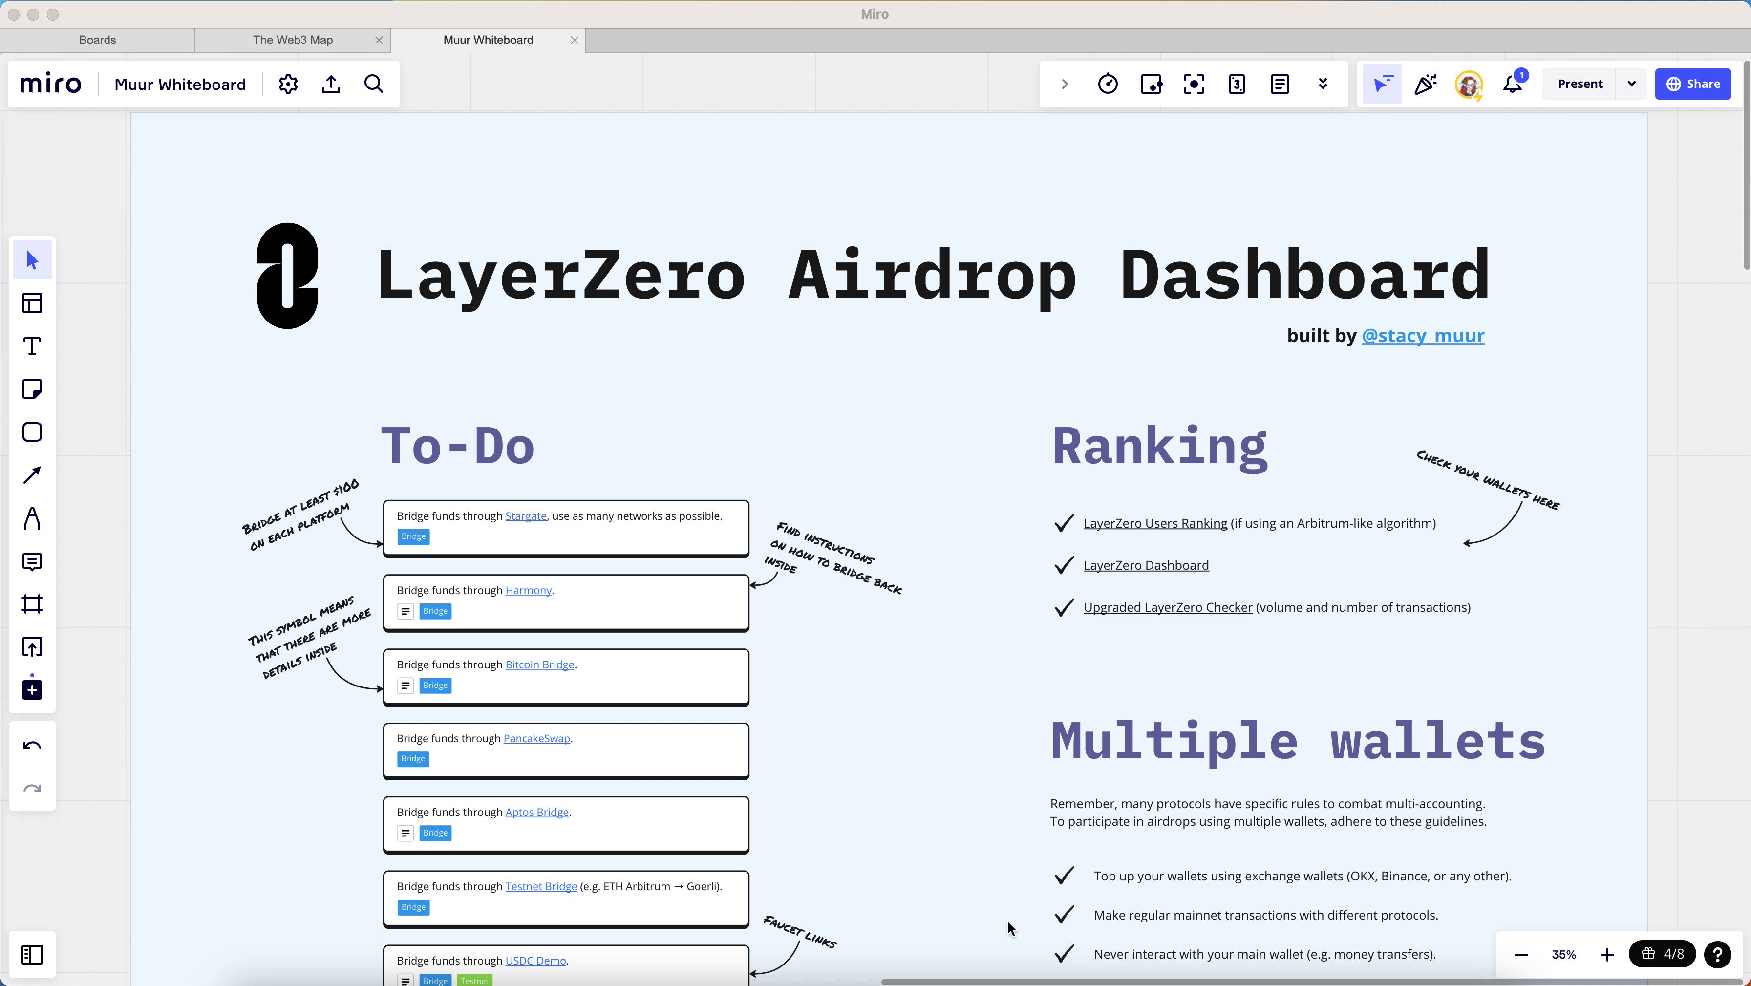
Task: Click the Export board upload icon
Action: [331, 84]
